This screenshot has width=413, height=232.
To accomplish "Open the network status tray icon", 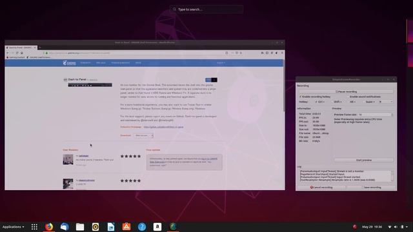I will (x=390, y=227).
